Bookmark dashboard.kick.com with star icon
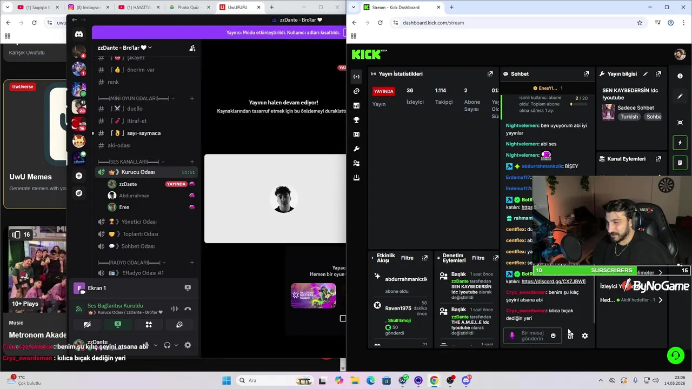The width and height of the screenshot is (692, 389). (640, 23)
